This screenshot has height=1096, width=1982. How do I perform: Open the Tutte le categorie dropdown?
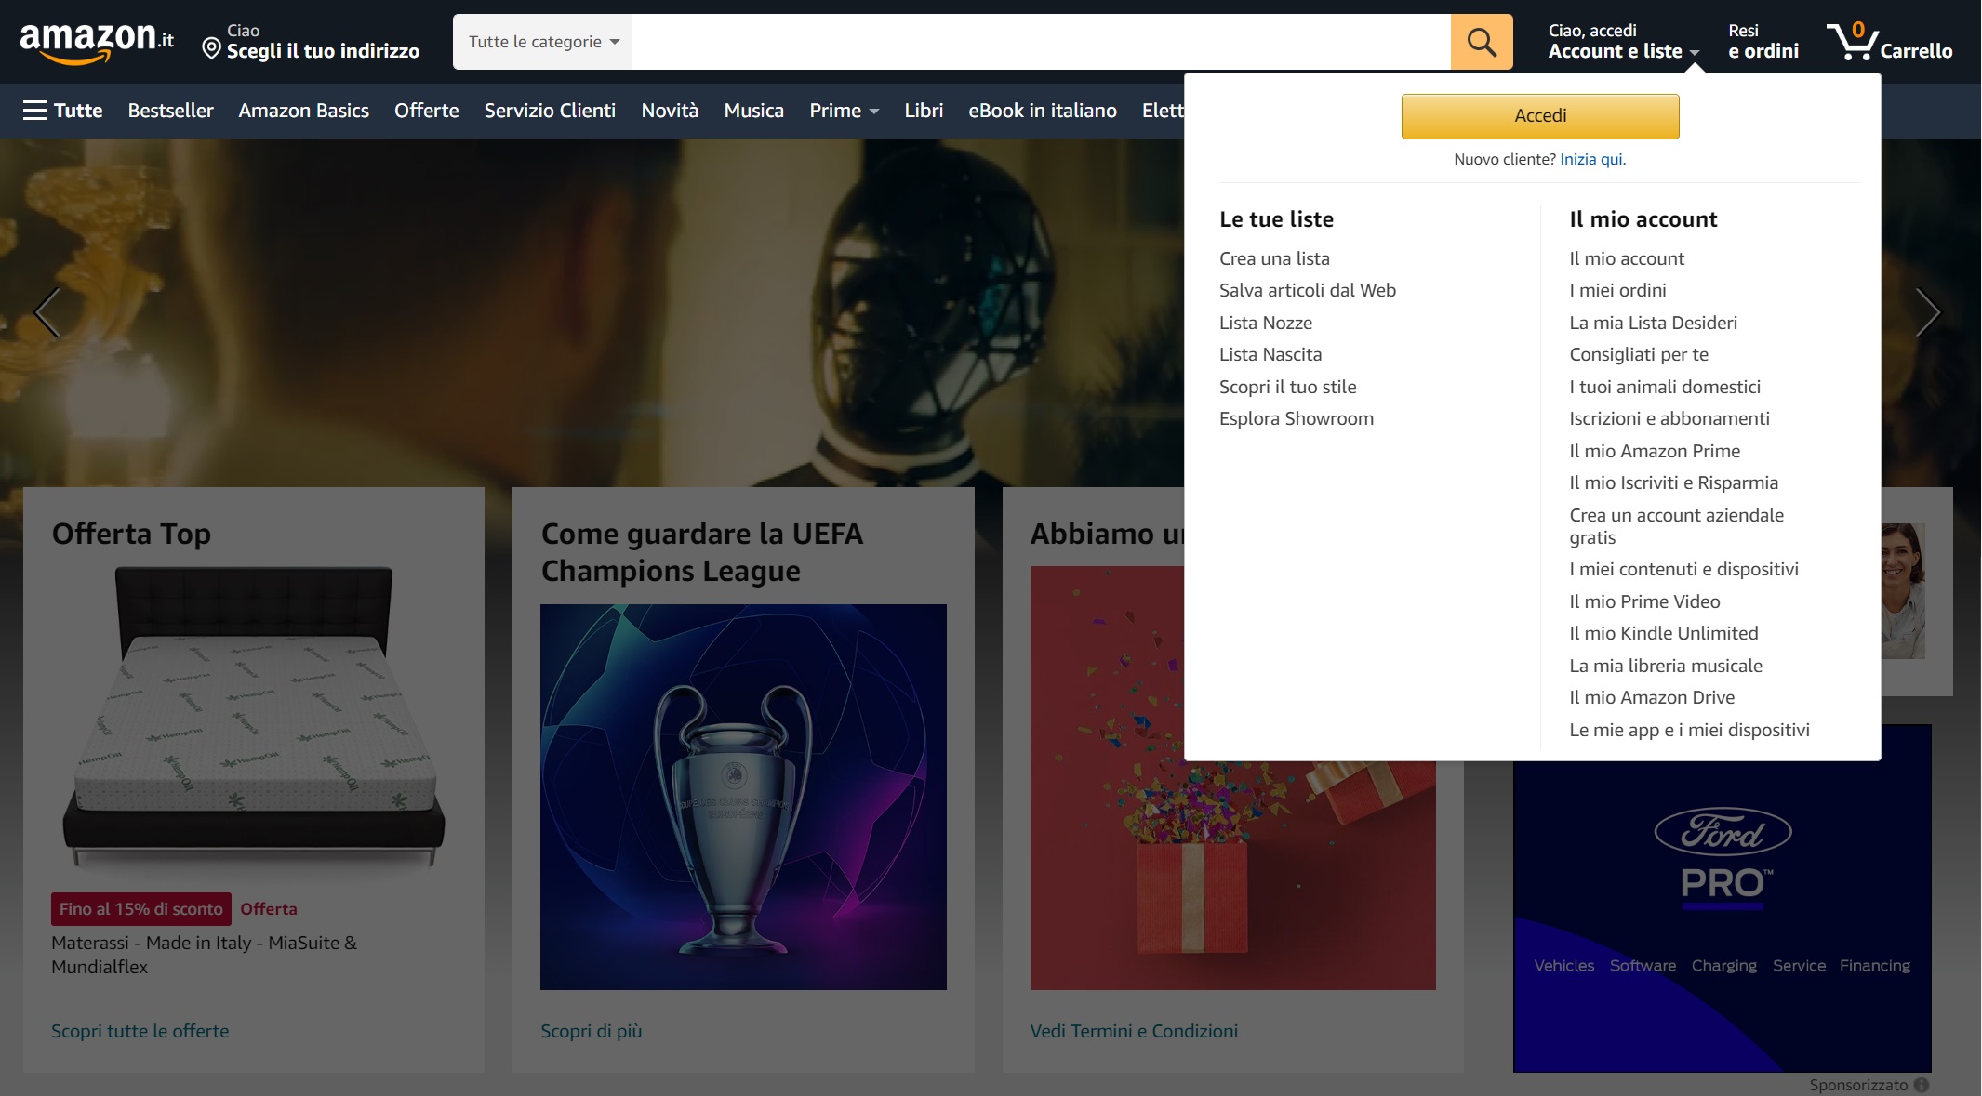(x=542, y=41)
